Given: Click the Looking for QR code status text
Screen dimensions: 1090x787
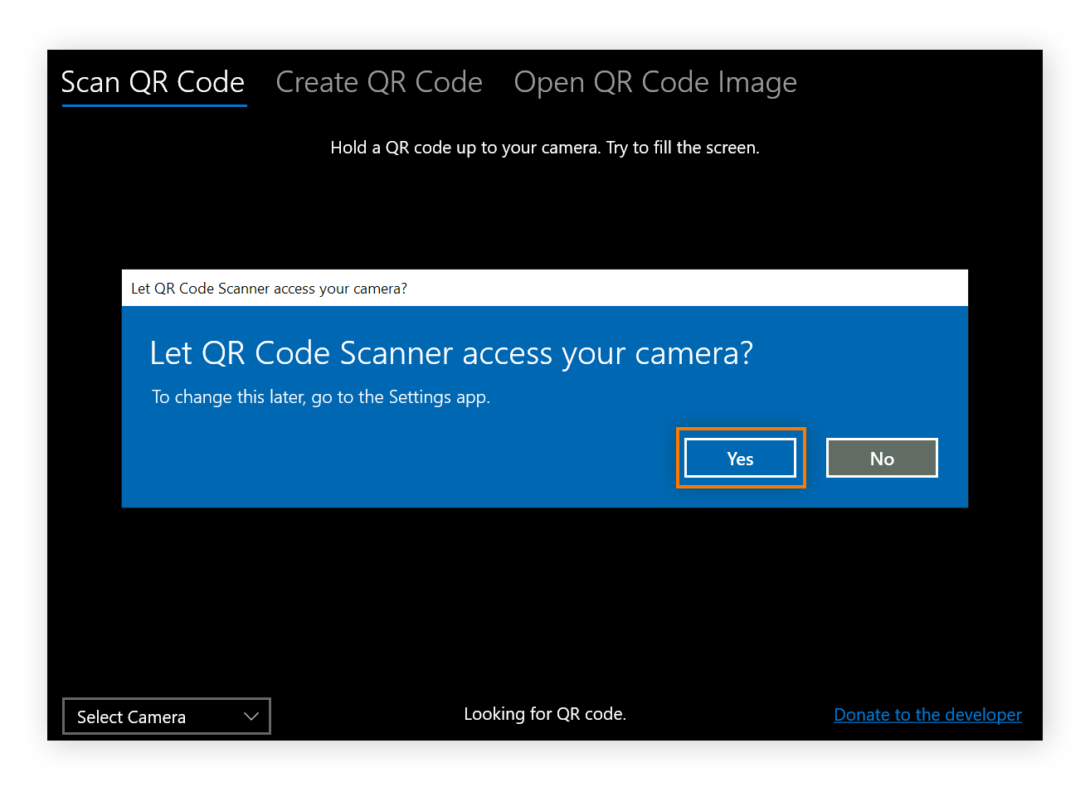Looking at the screenshot, I should point(544,713).
